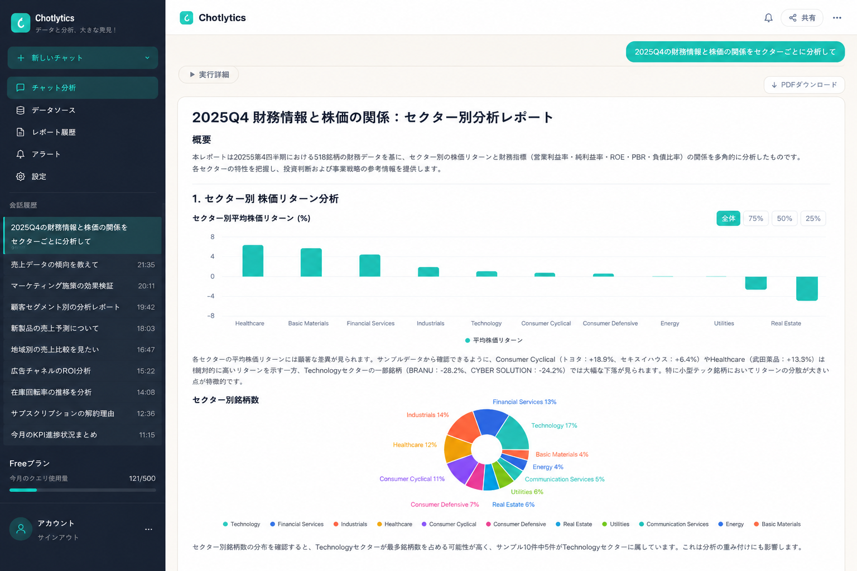This screenshot has height=571, width=857.
Task: Select the 全体 chart filter
Action: click(729, 219)
